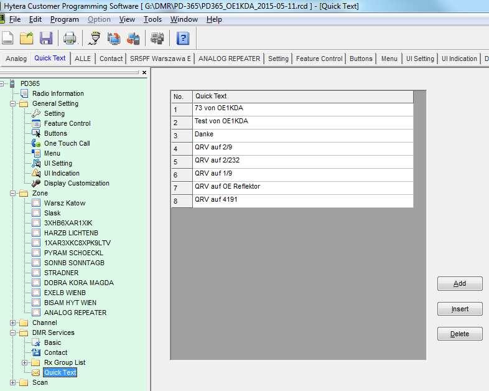Viewport: 489px width, 391px height.
Task: Select the 'QRV auf OE Reflektor' cell
Action: point(303,188)
